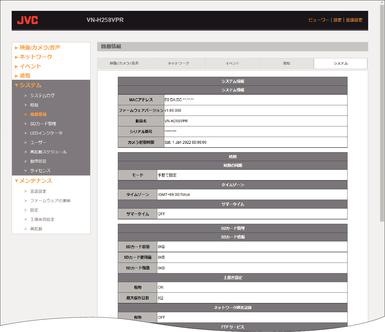Expand the 通知 sidebar section

23,76
